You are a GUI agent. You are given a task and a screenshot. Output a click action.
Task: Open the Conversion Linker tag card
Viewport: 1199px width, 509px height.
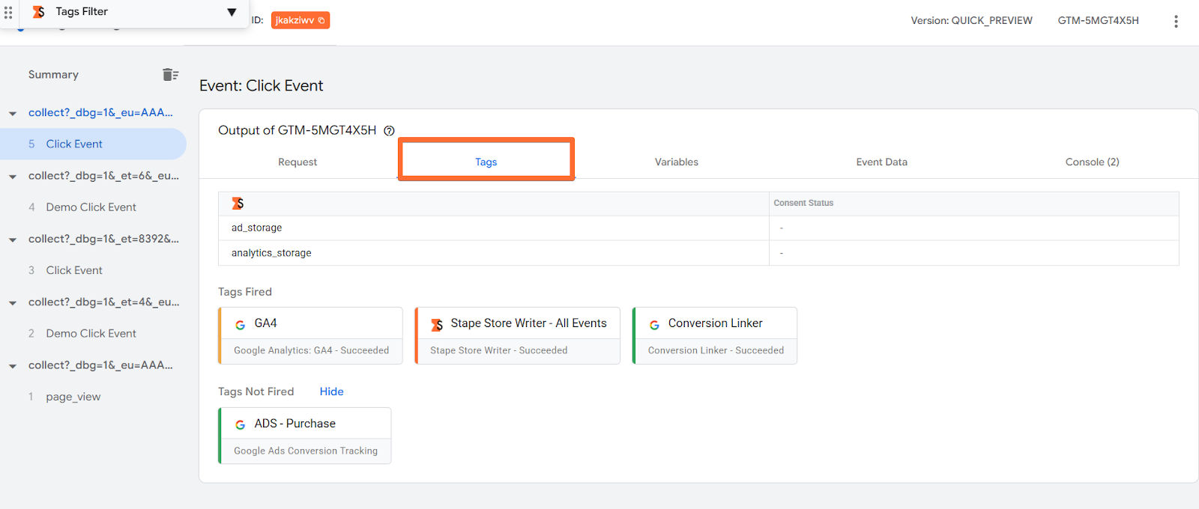coord(715,335)
